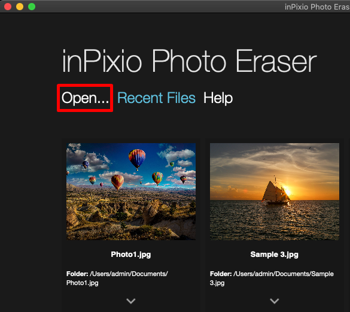This screenshot has width=350, height=312.
Task: Click the largest striped balloon in Photo1
Action: pyautogui.click(x=137, y=159)
